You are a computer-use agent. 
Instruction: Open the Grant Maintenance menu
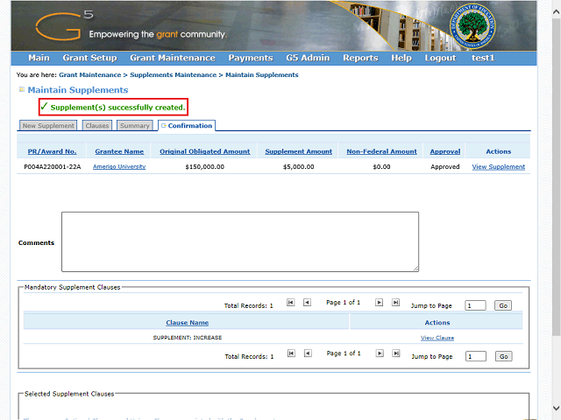pos(173,58)
